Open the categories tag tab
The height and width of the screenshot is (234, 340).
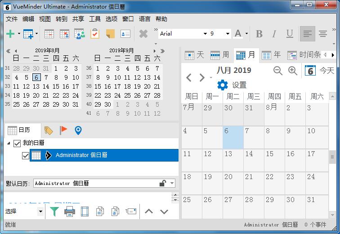(49, 130)
